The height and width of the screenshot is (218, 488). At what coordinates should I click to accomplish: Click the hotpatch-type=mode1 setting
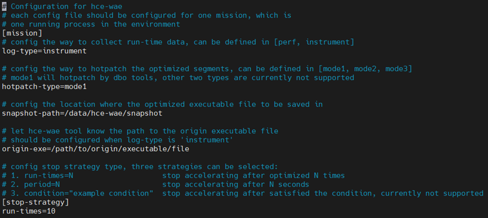[x=44, y=87]
